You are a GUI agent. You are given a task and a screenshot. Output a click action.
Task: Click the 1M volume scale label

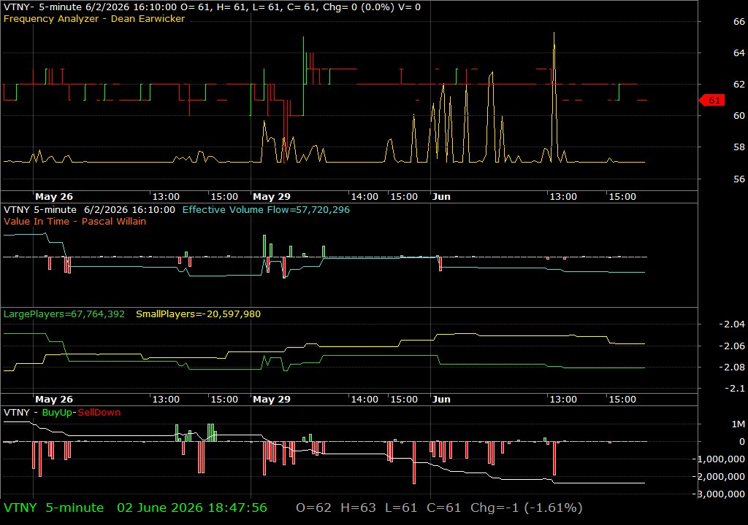click(738, 424)
